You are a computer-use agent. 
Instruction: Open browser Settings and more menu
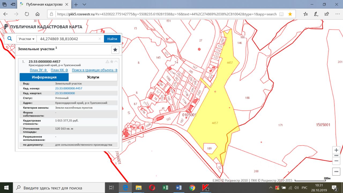coord(337,14)
